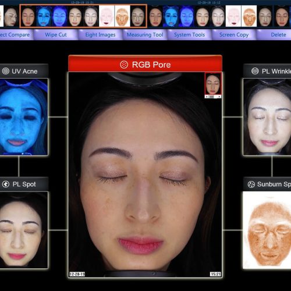Select the UV Acne blue face image
Image resolution: width=291 pixels, height=291 pixels.
coord(24,117)
